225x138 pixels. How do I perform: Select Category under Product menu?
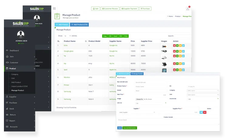click(x=15, y=74)
